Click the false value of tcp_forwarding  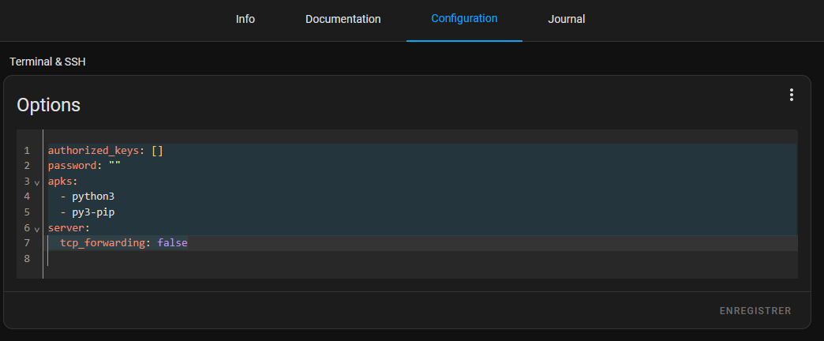(172, 243)
